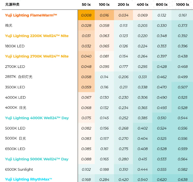Select the 0.404 cell
Image resolution: width=193 pixels, height=182 pixels.
tap(143, 138)
